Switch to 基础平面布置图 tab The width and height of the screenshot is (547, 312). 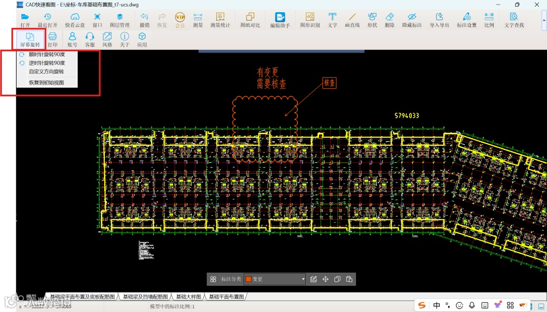pos(226,297)
